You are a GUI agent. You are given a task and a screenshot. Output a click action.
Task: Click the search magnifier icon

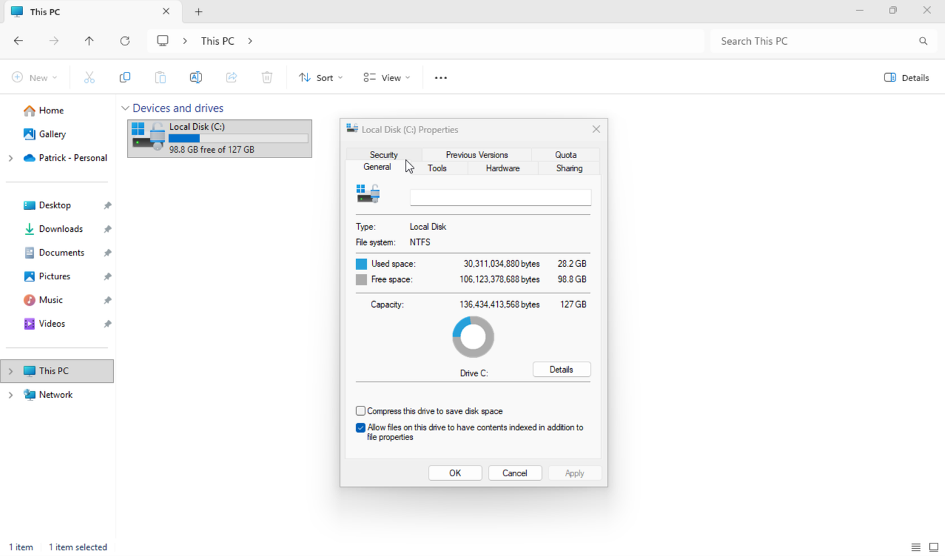click(x=923, y=41)
